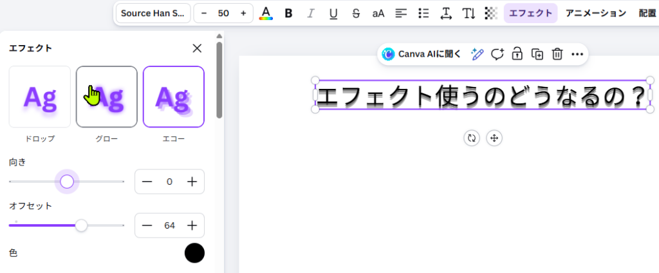Decrease the オフセット value with minus
Screen dimensions: 659x273
click(147, 225)
